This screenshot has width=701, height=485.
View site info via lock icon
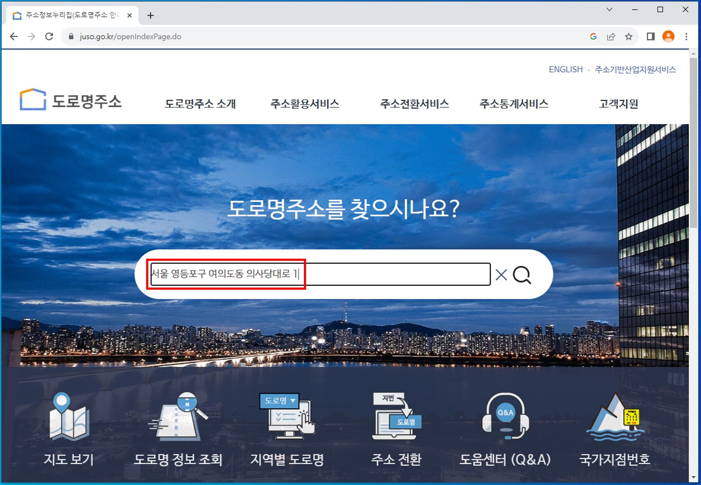(x=71, y=37)
